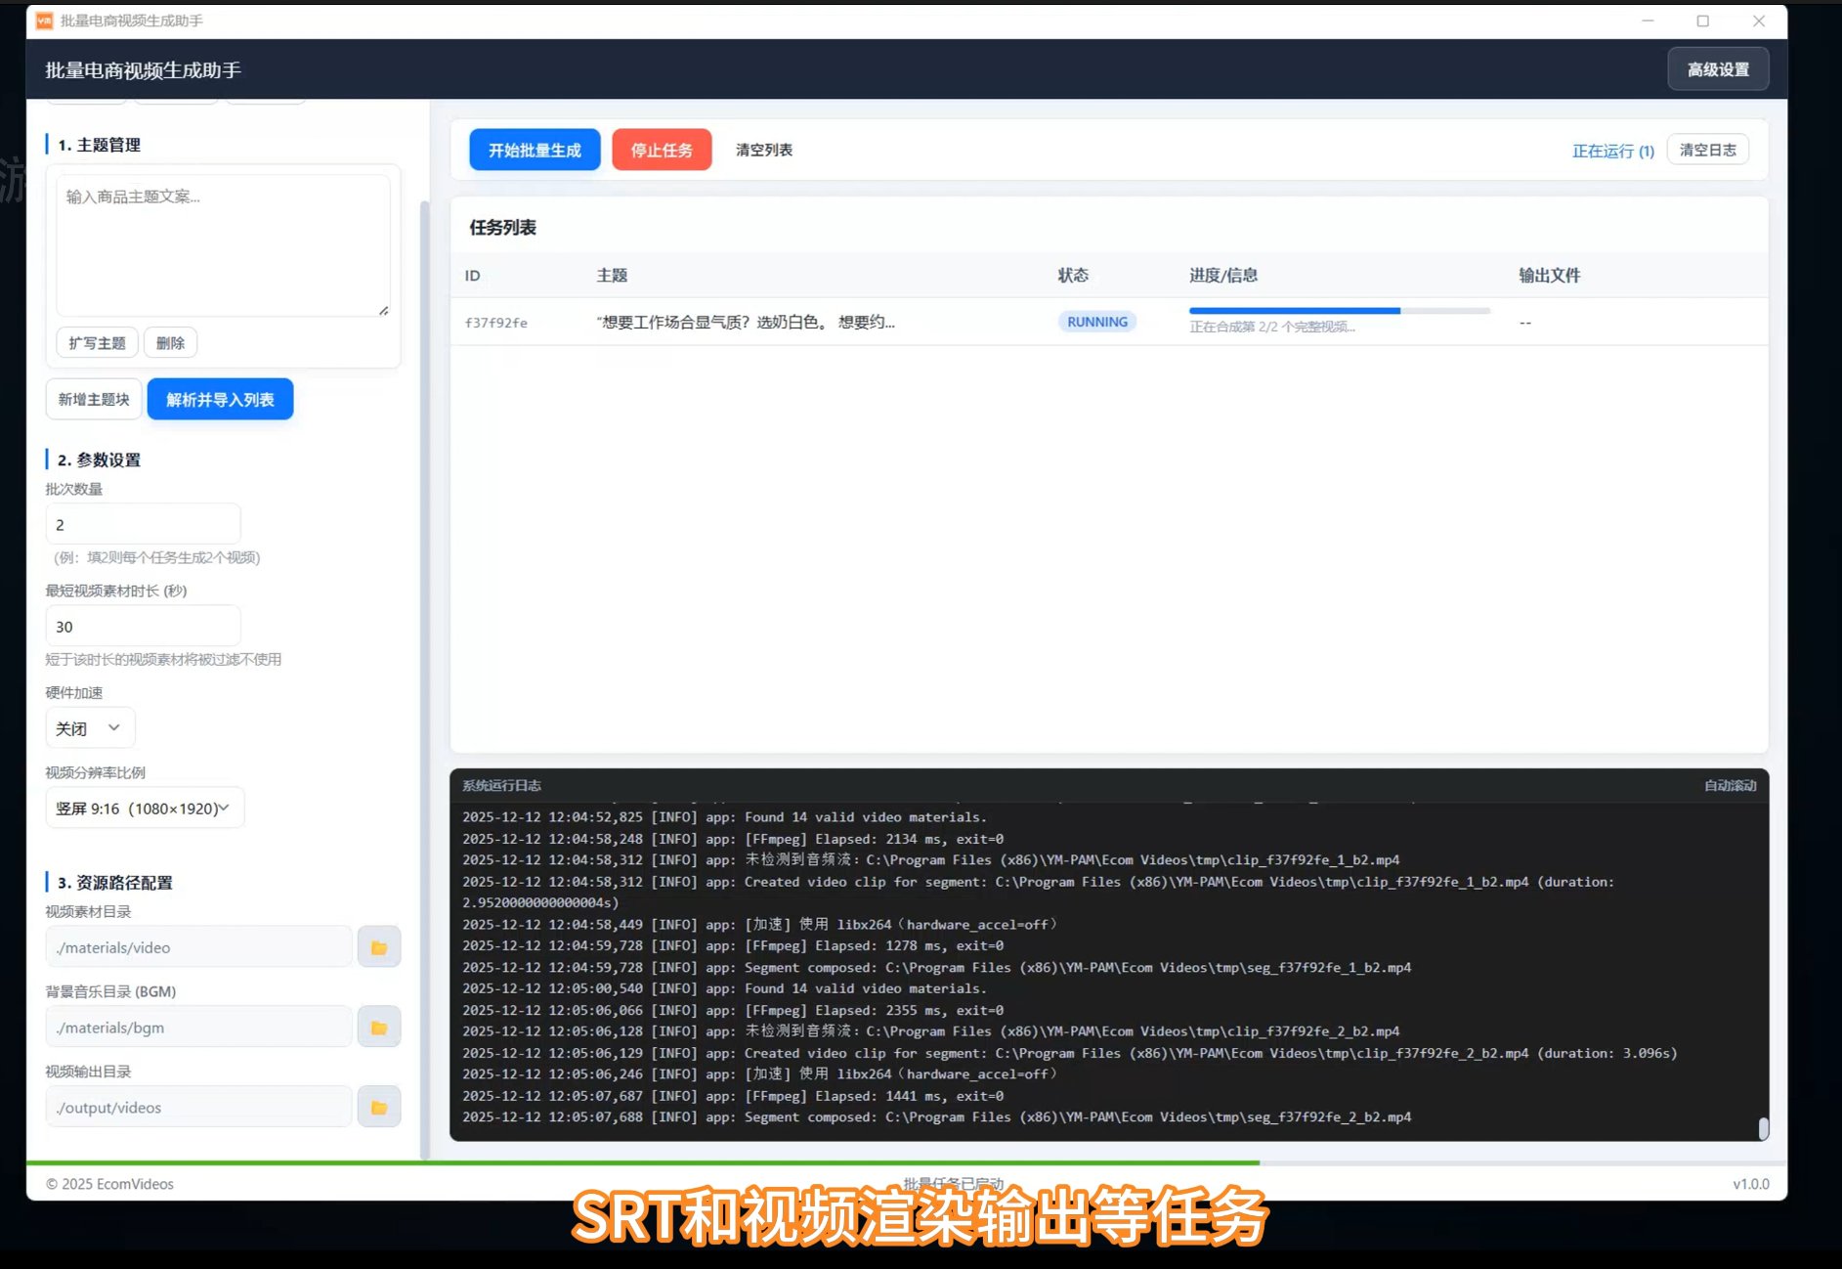1842x1269 pixels.
Task: Click the 最短视频素材时长 input with 30
Action: coord(143,627)
